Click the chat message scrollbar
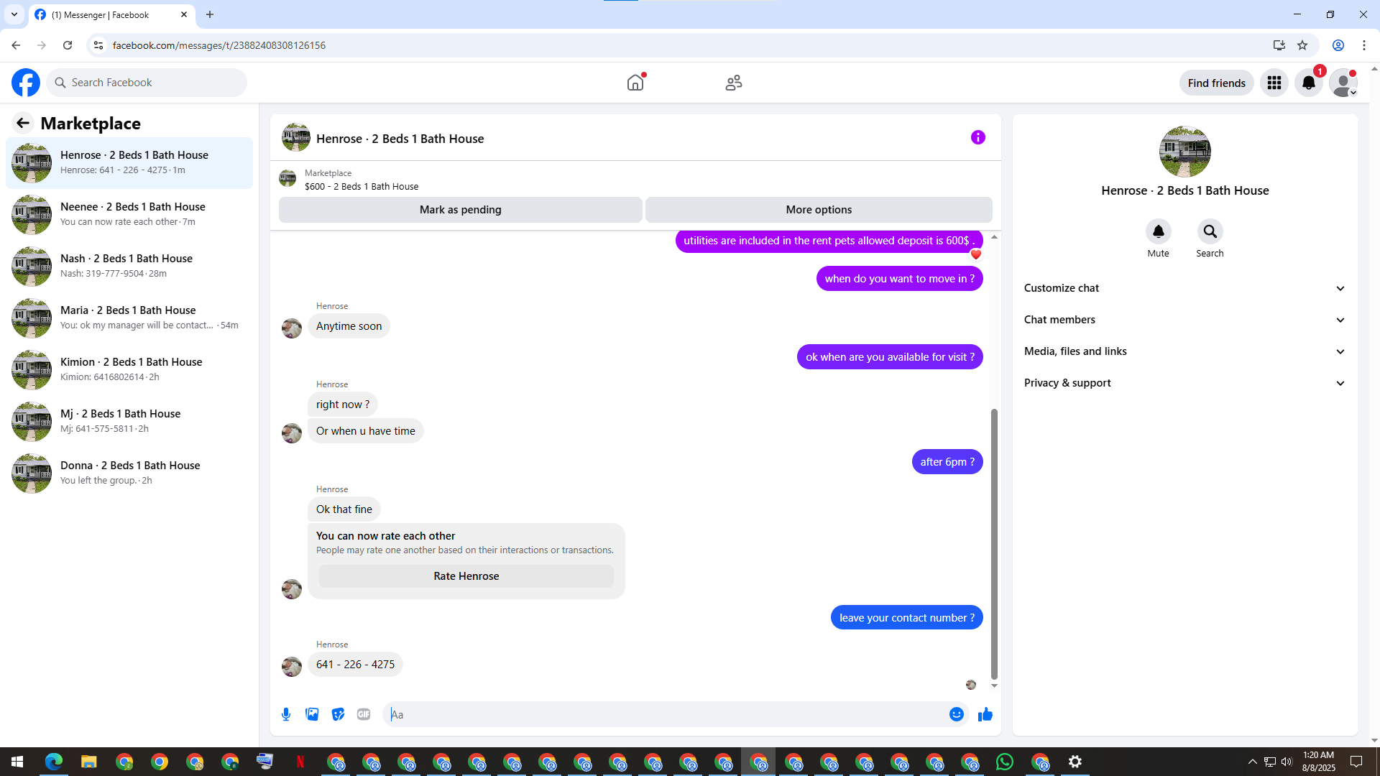 tap(994, 542)
